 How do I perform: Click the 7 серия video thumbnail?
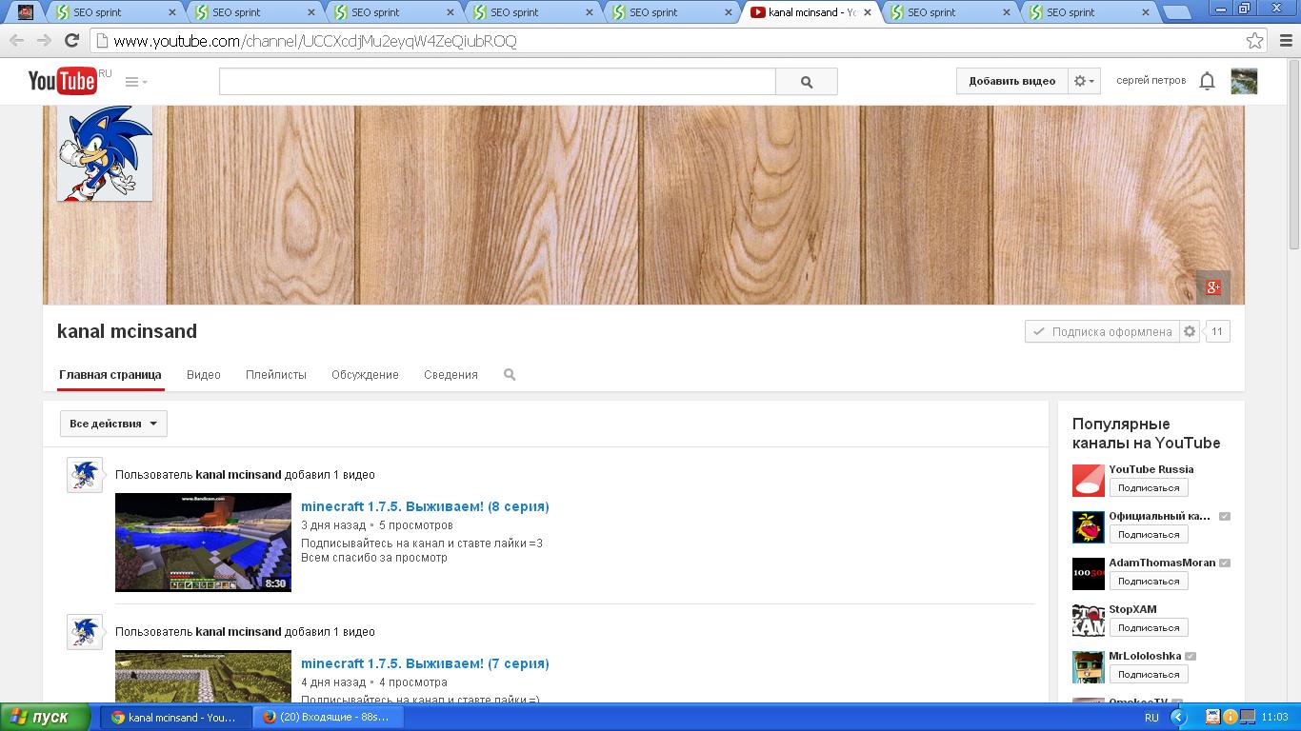[x=203, y=677]
